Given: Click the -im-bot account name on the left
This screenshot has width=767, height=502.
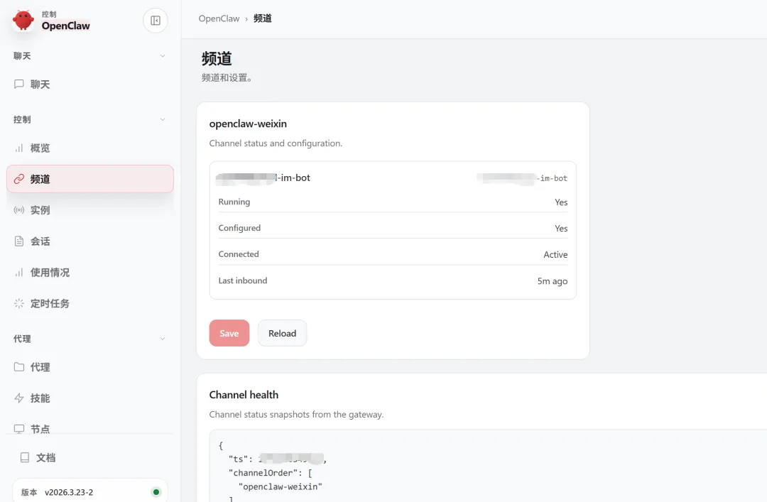Looking at the screenshot, I should point(263,178).
